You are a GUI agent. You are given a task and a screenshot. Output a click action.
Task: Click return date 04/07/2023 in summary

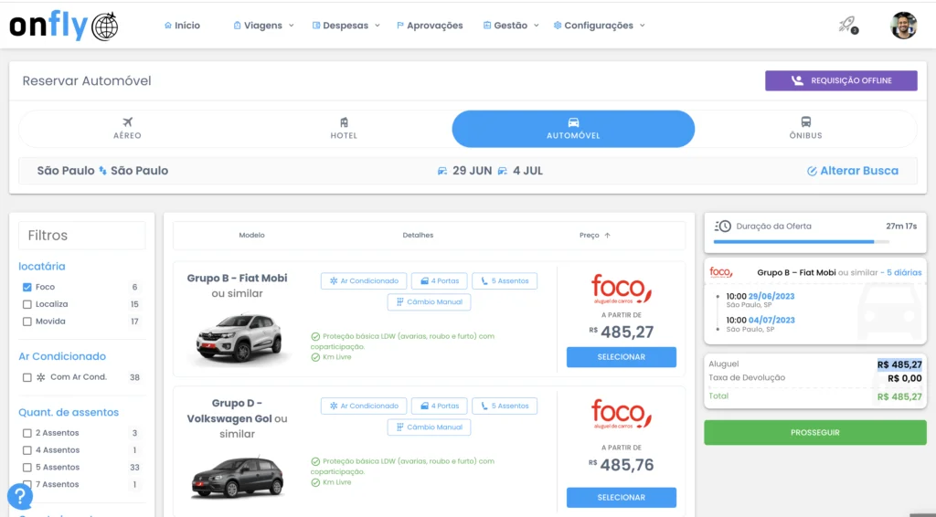pos(771,321)
